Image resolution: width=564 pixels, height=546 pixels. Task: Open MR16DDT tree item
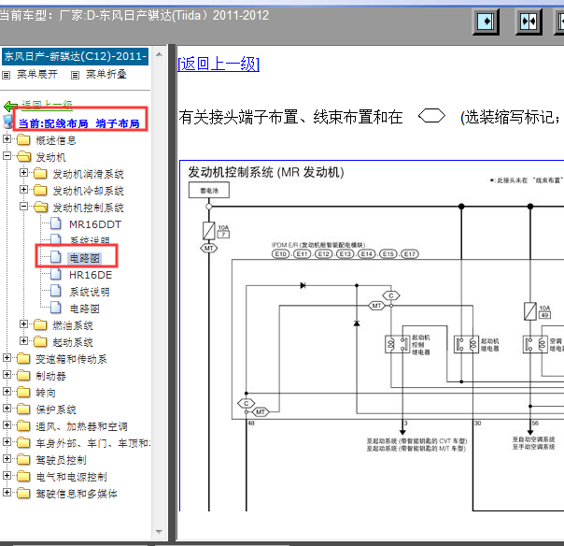pos(95,224)
